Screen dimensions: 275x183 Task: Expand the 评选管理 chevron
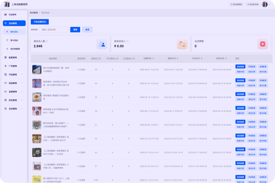coord(22,74)
